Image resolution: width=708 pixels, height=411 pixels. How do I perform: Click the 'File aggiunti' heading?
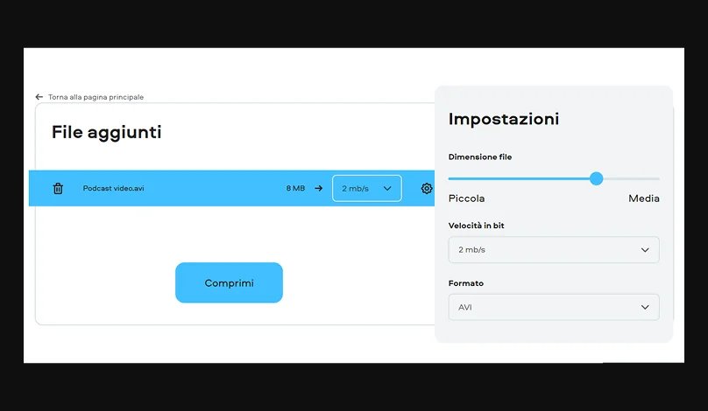(107, 133)
